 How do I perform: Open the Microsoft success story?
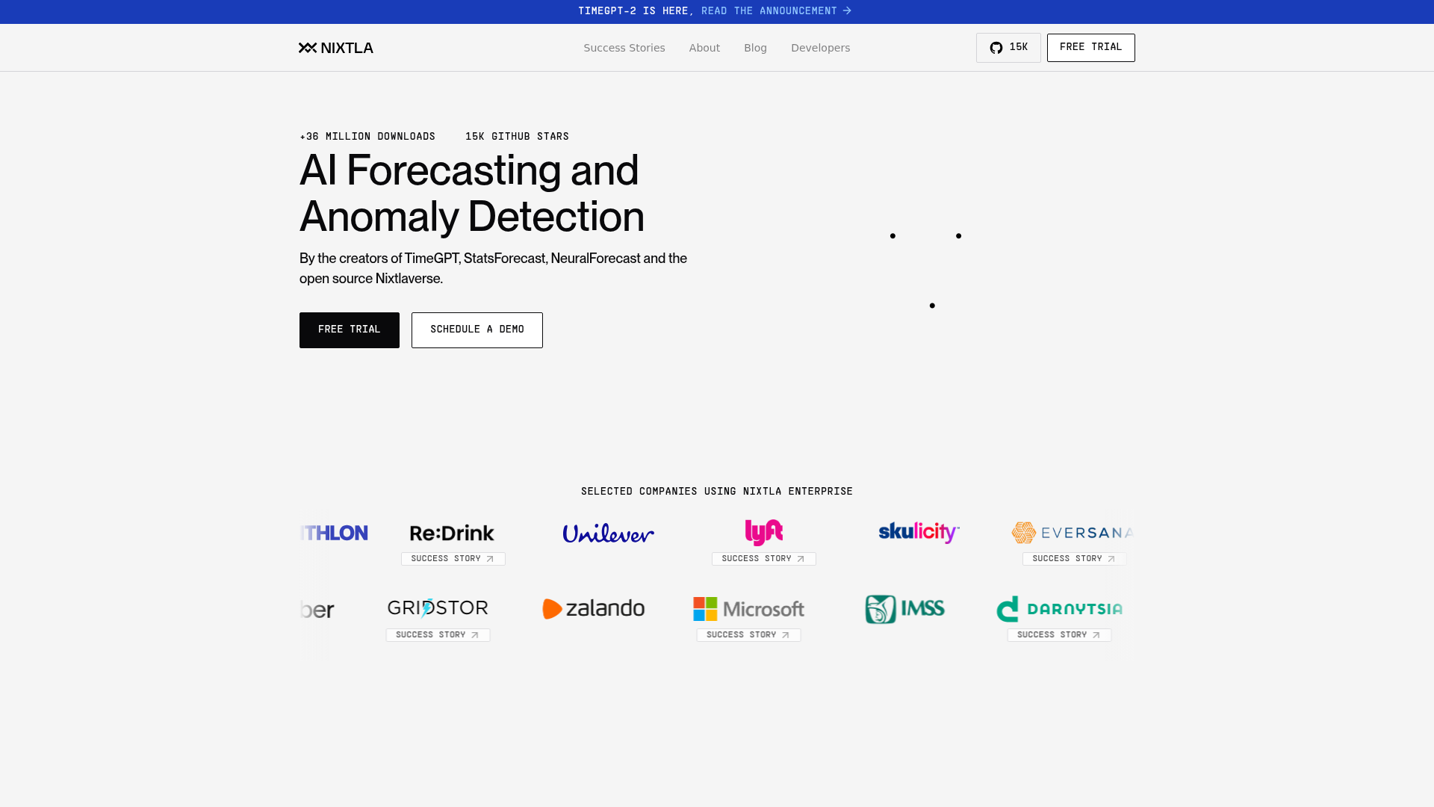pyautogui.click(x=748, y=634)
